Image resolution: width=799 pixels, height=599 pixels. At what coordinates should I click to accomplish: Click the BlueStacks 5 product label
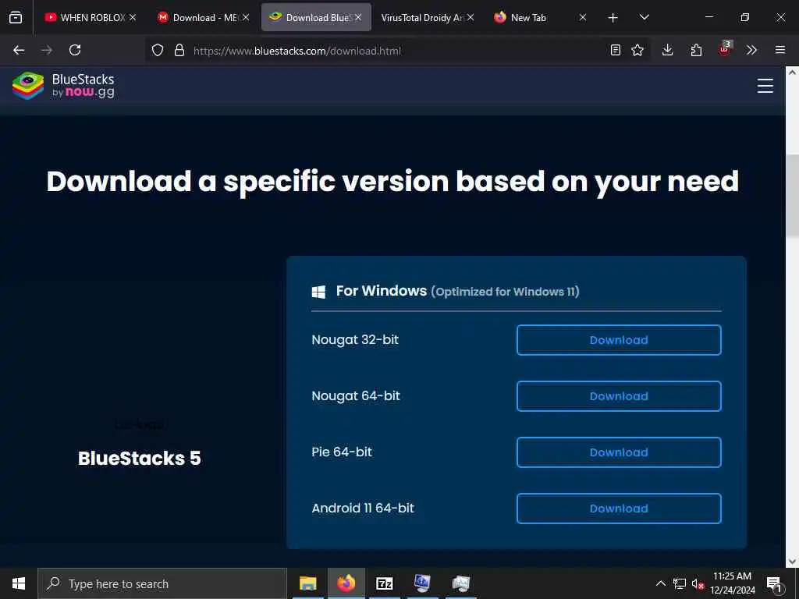point(139,458)
